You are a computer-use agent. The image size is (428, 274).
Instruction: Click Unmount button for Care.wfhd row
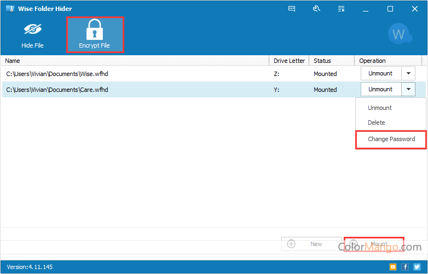click(380, 89)
